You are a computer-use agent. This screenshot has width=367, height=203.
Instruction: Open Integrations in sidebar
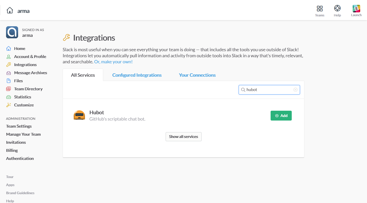click(25, 65)
